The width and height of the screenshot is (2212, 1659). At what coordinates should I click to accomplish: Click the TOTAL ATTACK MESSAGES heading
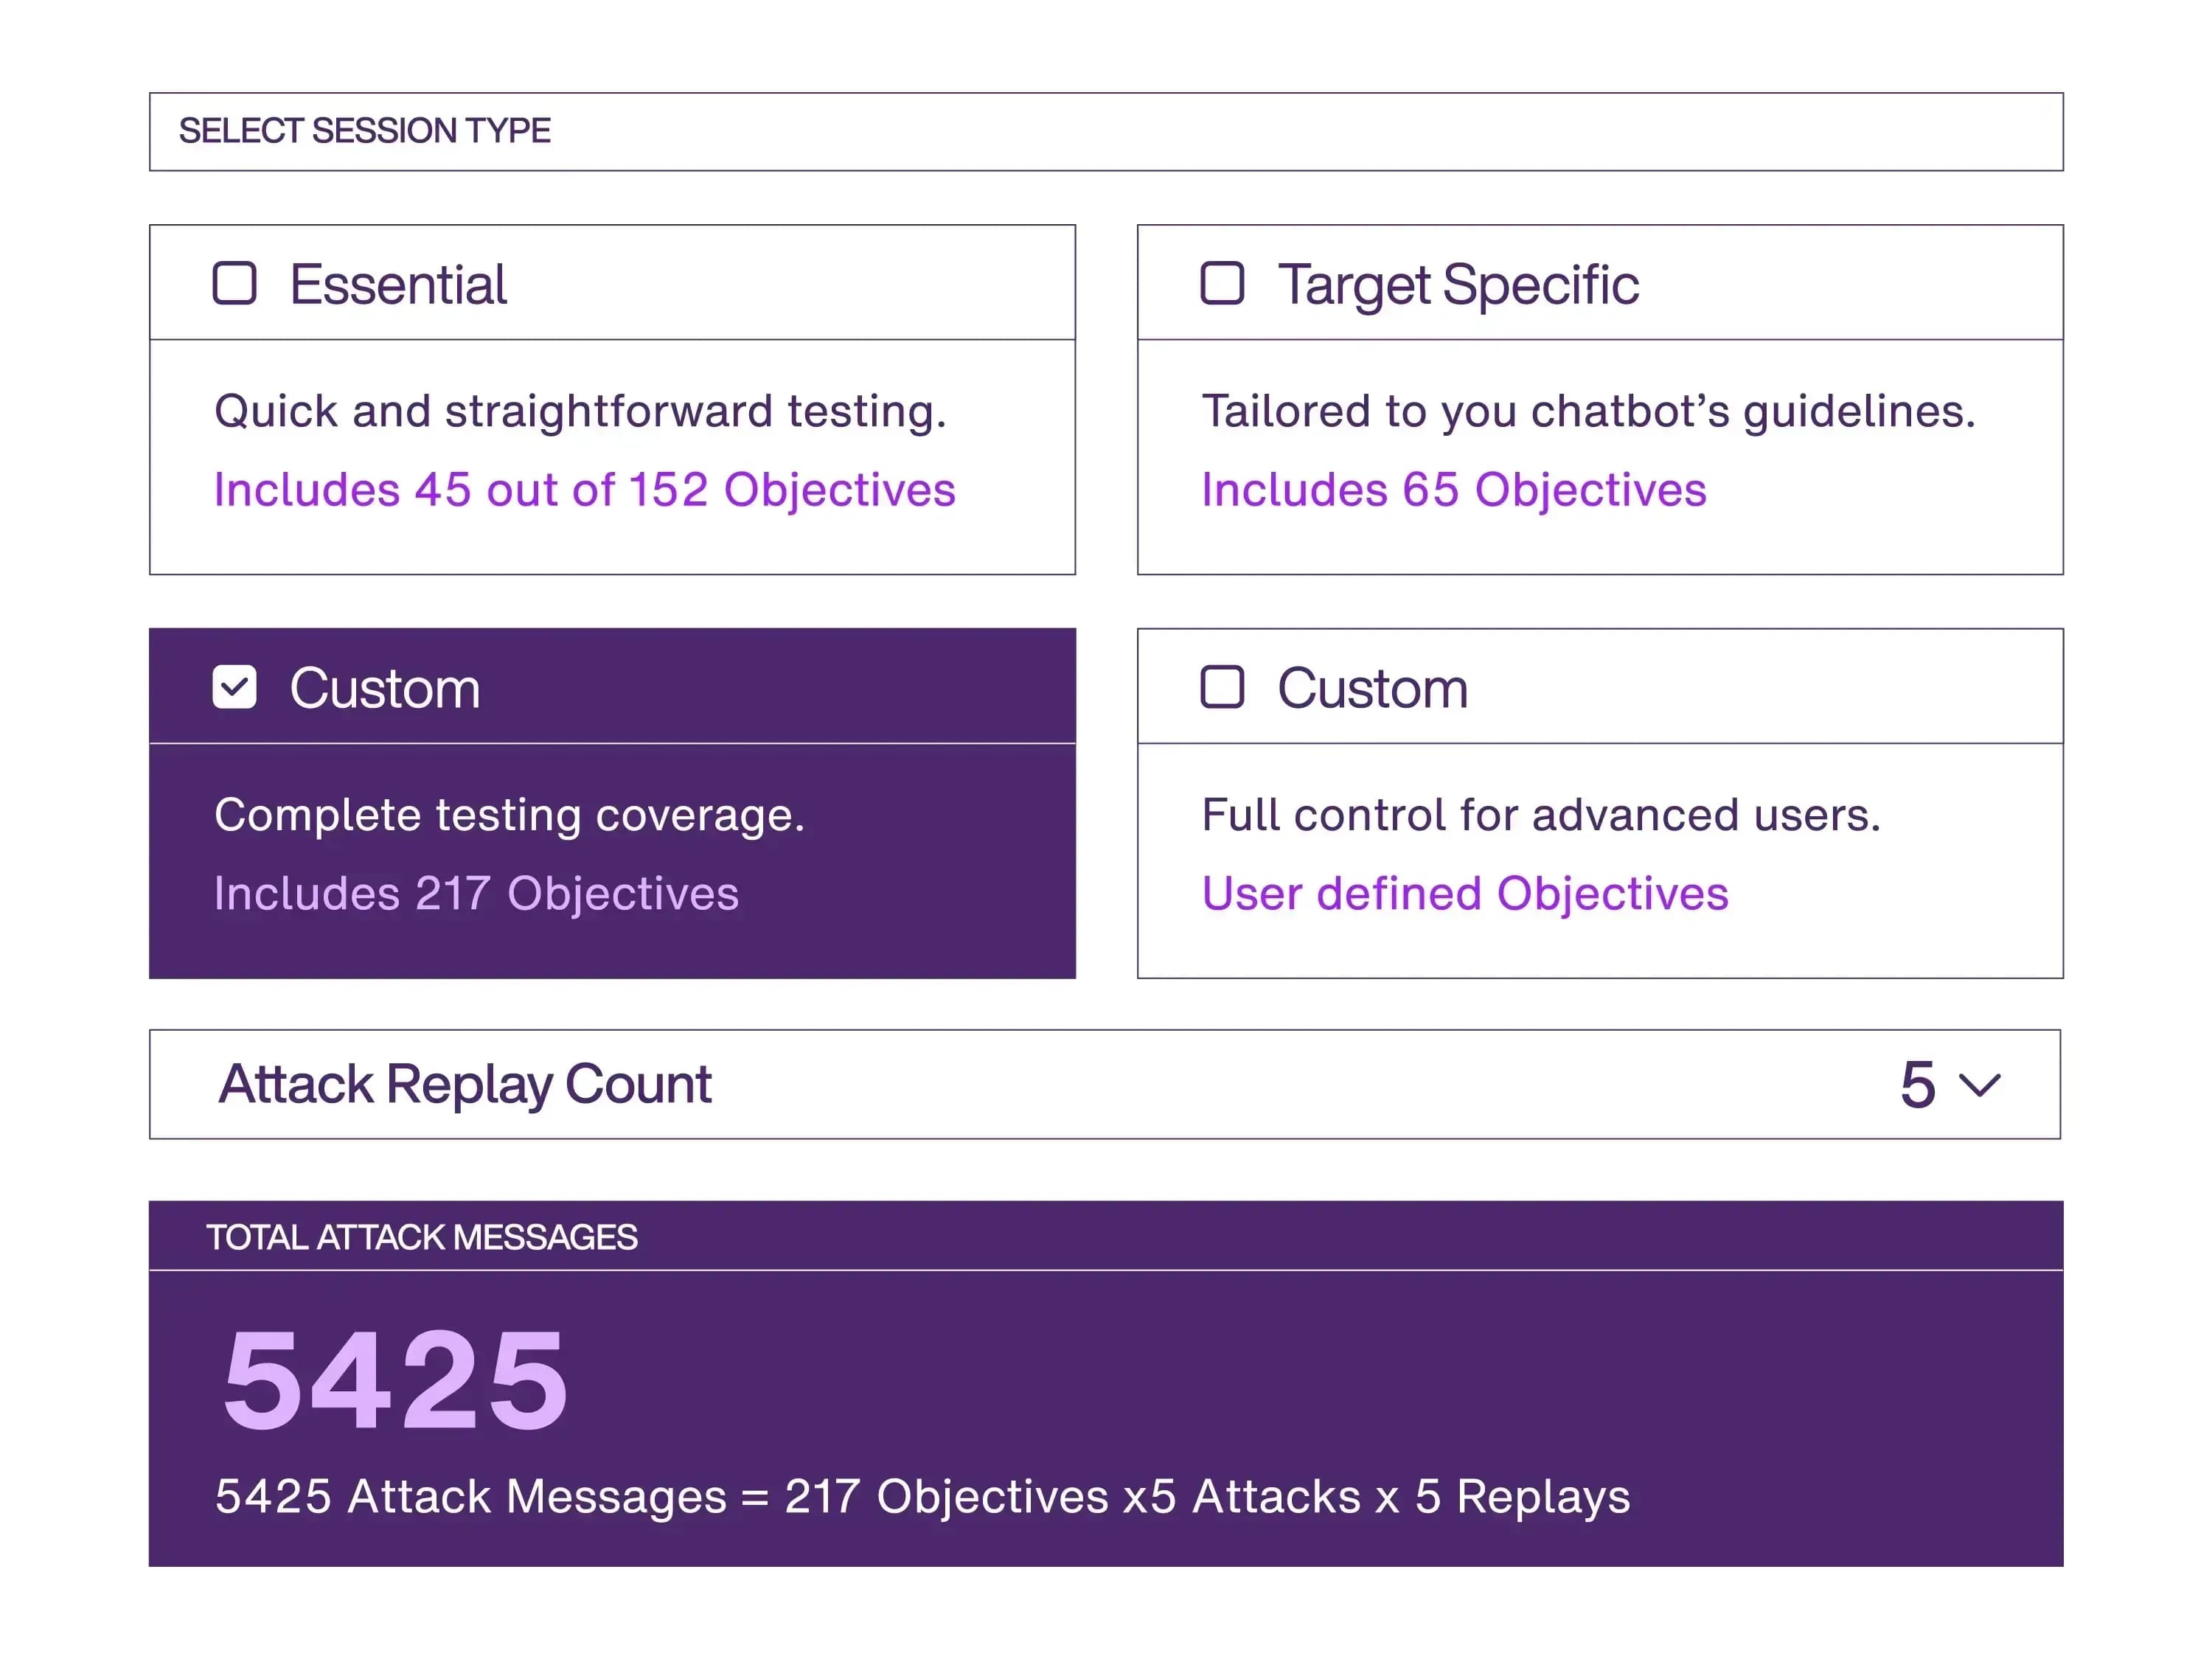pos(421,1237)
